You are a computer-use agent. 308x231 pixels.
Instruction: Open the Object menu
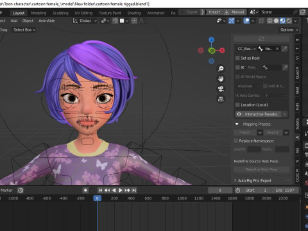coord(28,21)
